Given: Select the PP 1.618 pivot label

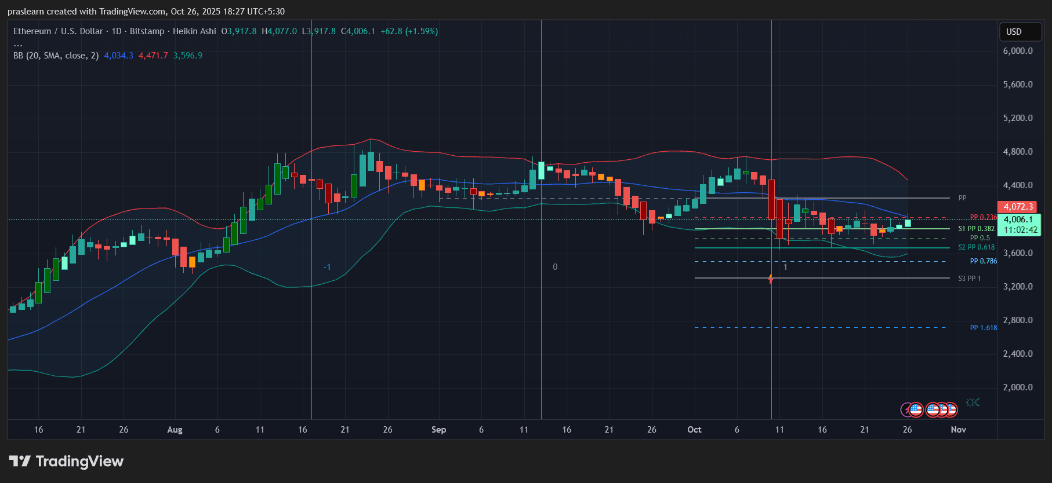Looking at the screenshot, I should (983, 328).
